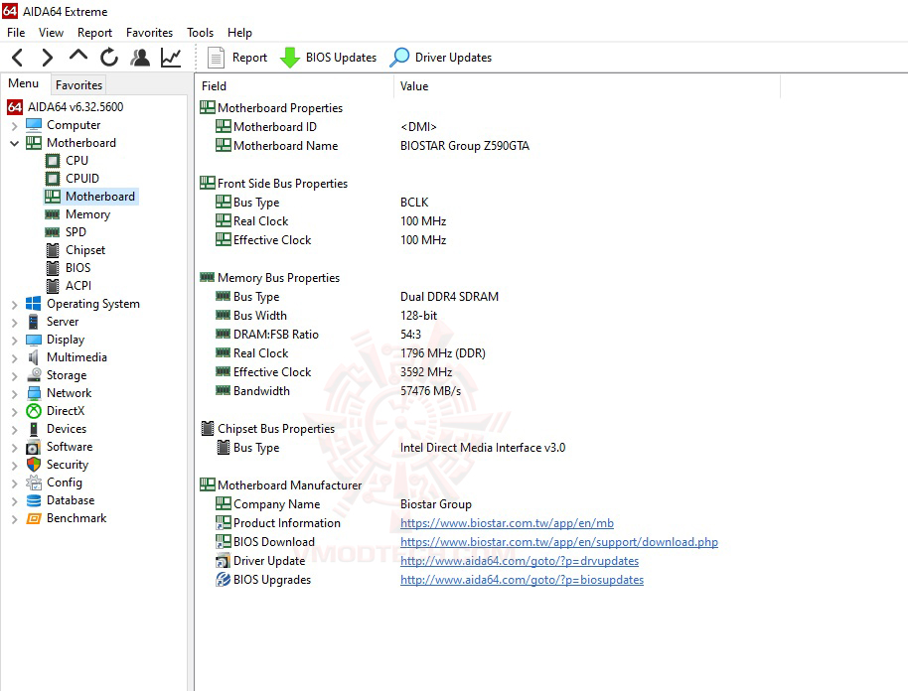Screen dimensions: 908x691
Task: Click the Benchmark icon in tree
Action: pyautogui.click(x=34, y=518)
